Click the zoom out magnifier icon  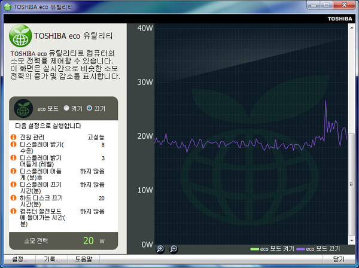174,249
